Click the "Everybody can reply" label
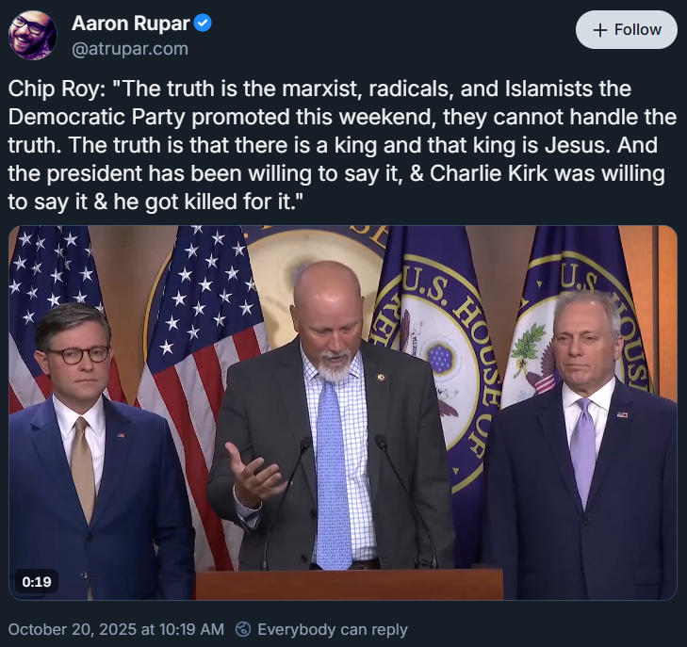This screenshot has width=687, height=647. pos(332,629)
